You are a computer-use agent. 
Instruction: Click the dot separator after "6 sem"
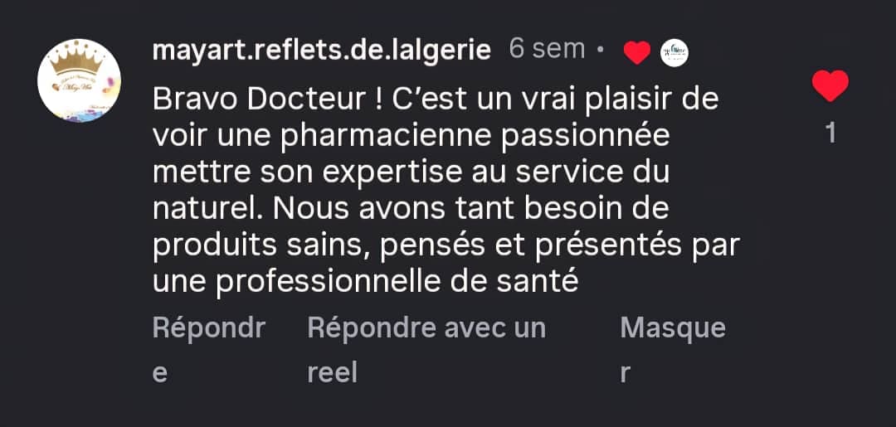[601, 51]
